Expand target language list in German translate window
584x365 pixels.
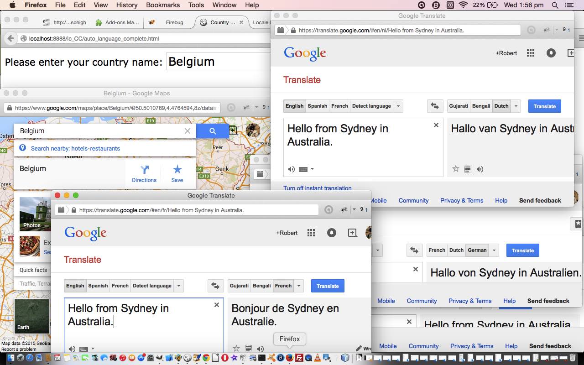coord(494,250)
